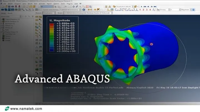Viewport: 200px width, 112px height.
Task: Click the U, Magnitude legend title
Action: coord(60,20)
